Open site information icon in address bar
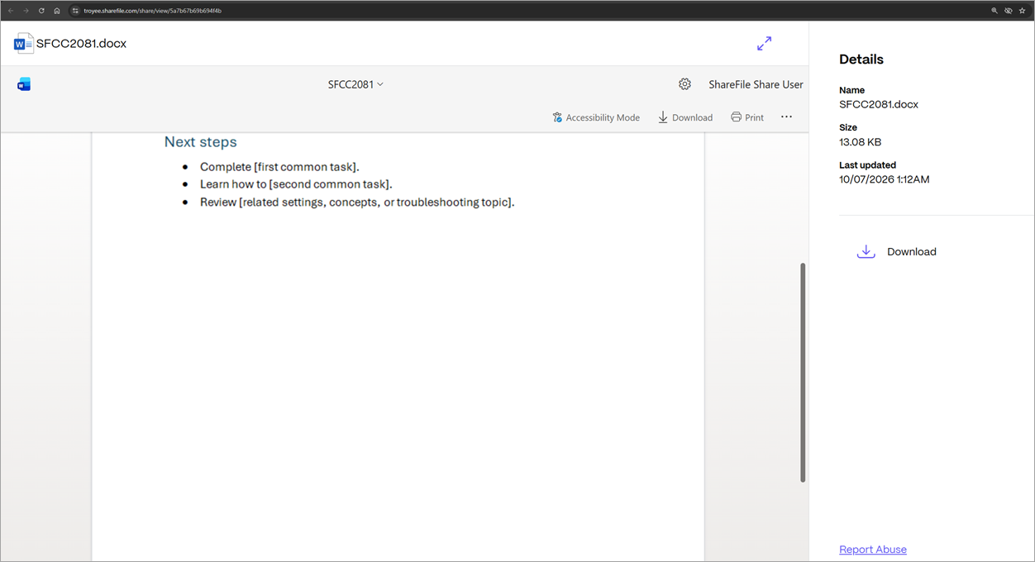The width and height of the screenshot is (1035, 562). pyautogui.click(x=75, y=11)
